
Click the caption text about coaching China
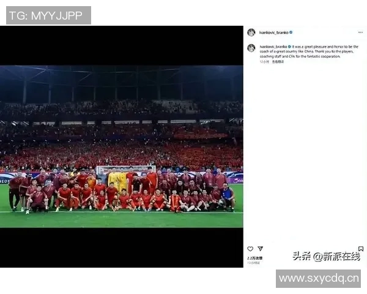click(x=309, y=51)
